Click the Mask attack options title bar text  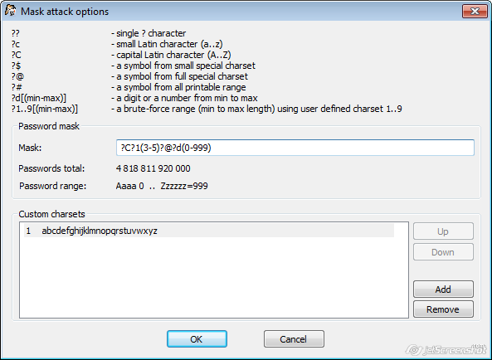click(65, 12)
